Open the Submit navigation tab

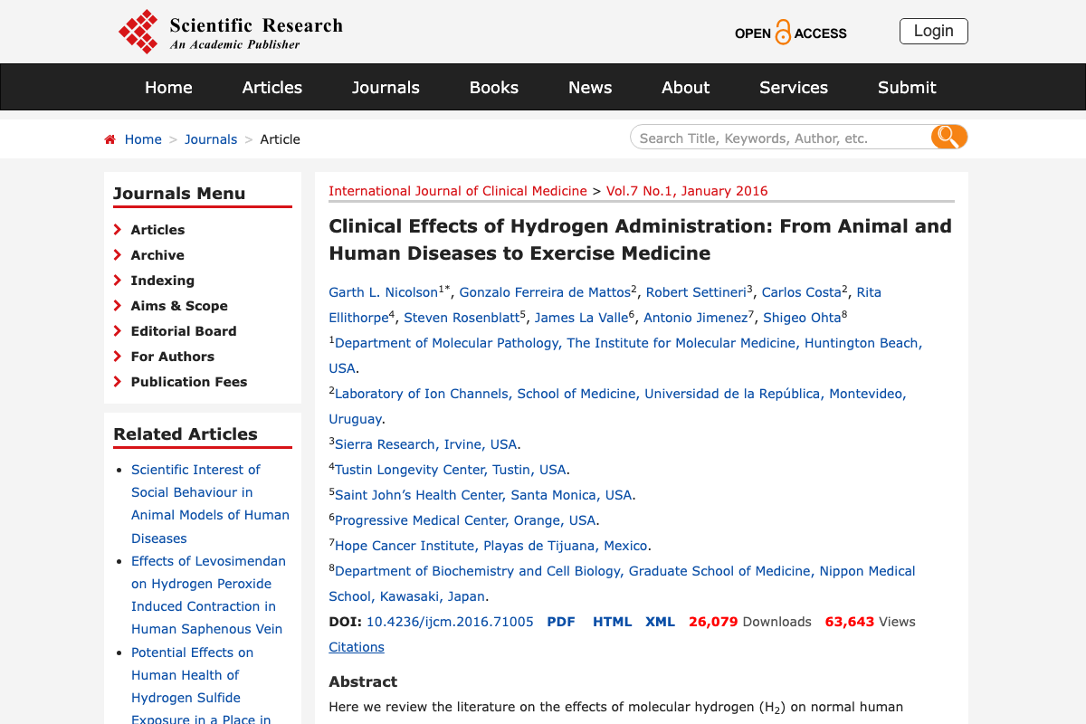pyautogui.click(x=907, y=87)
